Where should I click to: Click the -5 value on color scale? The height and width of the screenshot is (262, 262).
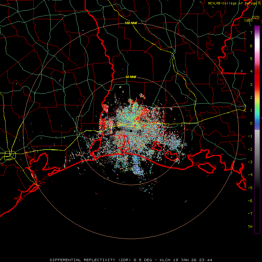pos(250,188)
